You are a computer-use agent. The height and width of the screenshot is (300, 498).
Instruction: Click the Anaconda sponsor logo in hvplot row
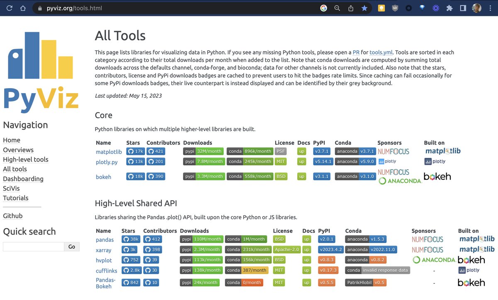pos(434,260)
